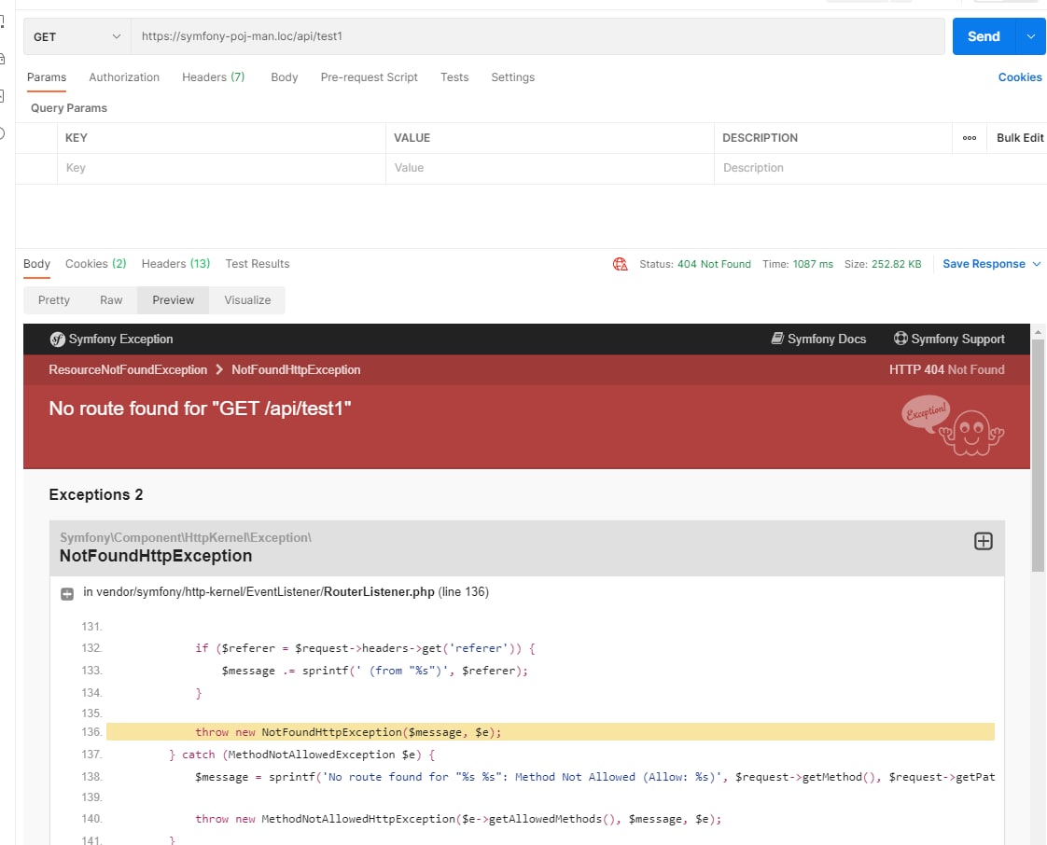
Task: Click the Symfony logo icon
Action: (x=58, y=339)
